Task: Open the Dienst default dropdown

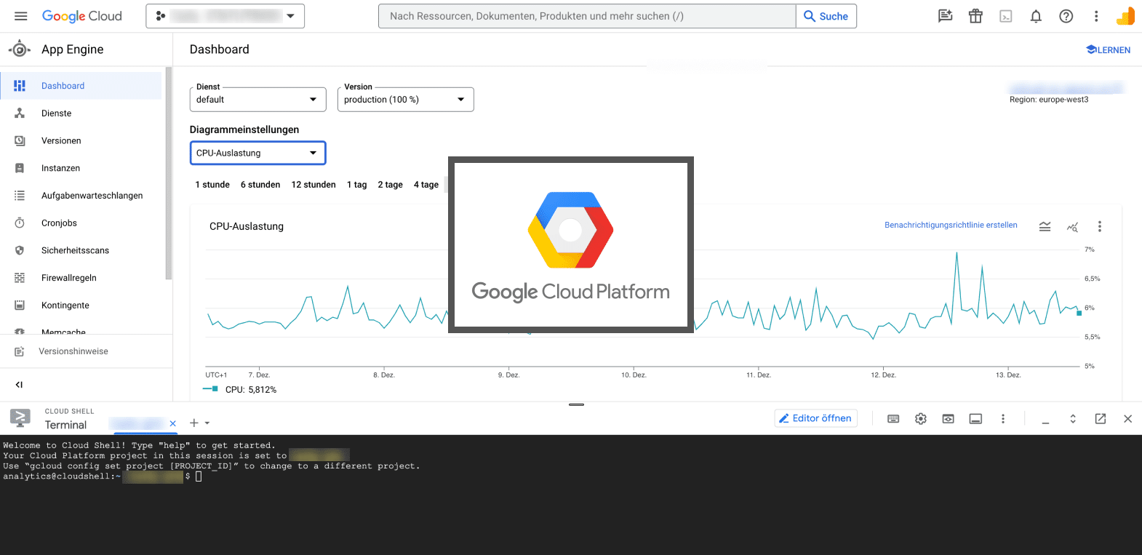Action: click(x=257, y=100)
